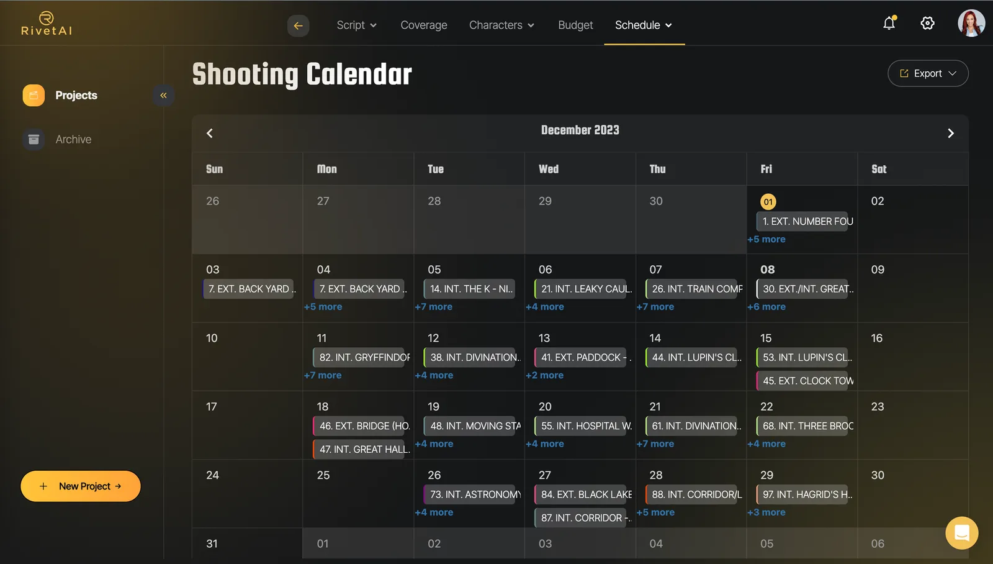Expand the Script dropdown menu

point(356,25)
